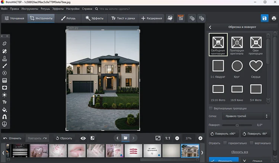
Task: Select the crop and rotate tool in left sidebar
Action: coord(4,44)
